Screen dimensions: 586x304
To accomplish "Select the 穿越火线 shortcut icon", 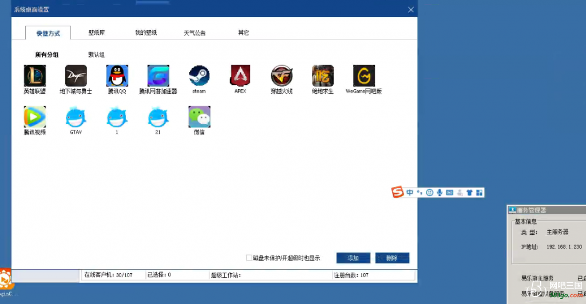I will (282, 76).
